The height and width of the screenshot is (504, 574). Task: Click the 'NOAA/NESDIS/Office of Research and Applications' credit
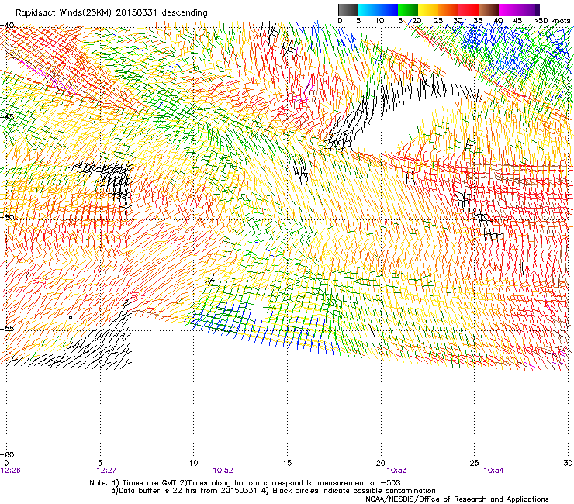(x=457, y=499)
